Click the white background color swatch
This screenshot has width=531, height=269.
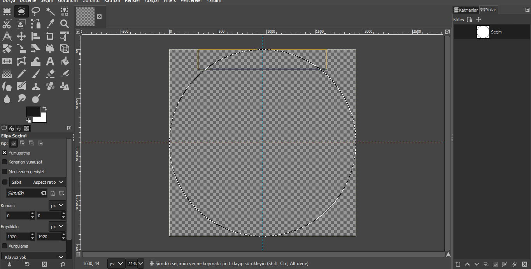(43, 118)
